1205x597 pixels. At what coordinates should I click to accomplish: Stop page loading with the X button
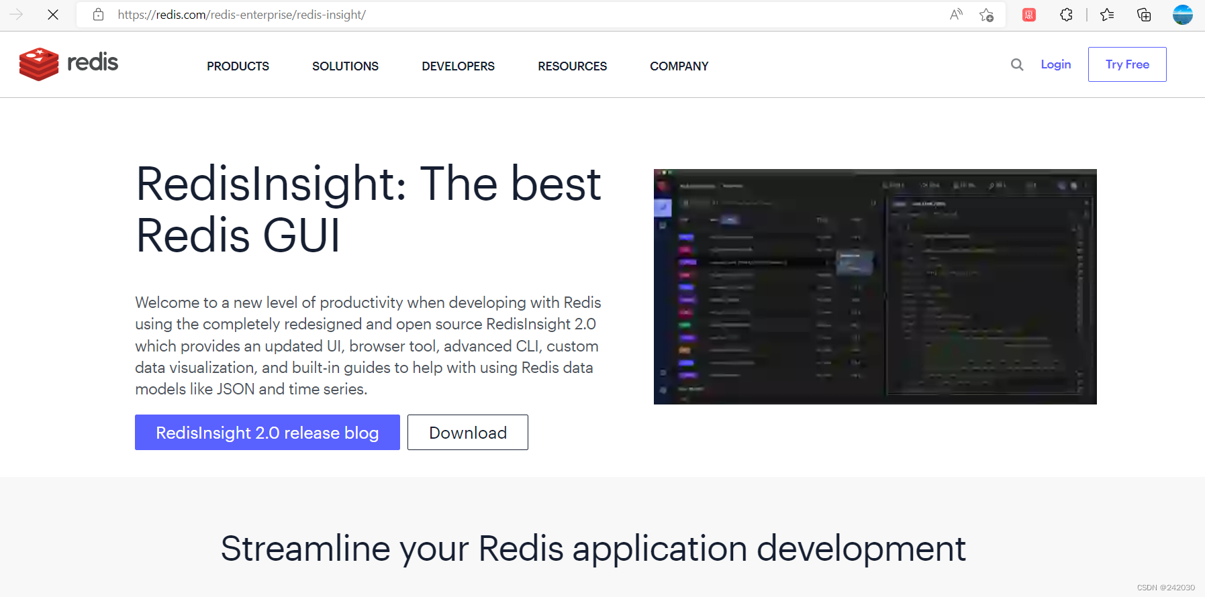[53, 14]
